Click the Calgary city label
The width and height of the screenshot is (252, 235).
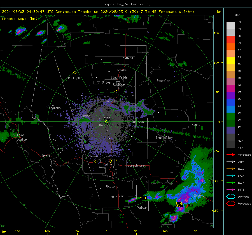(x=109, y=164)
